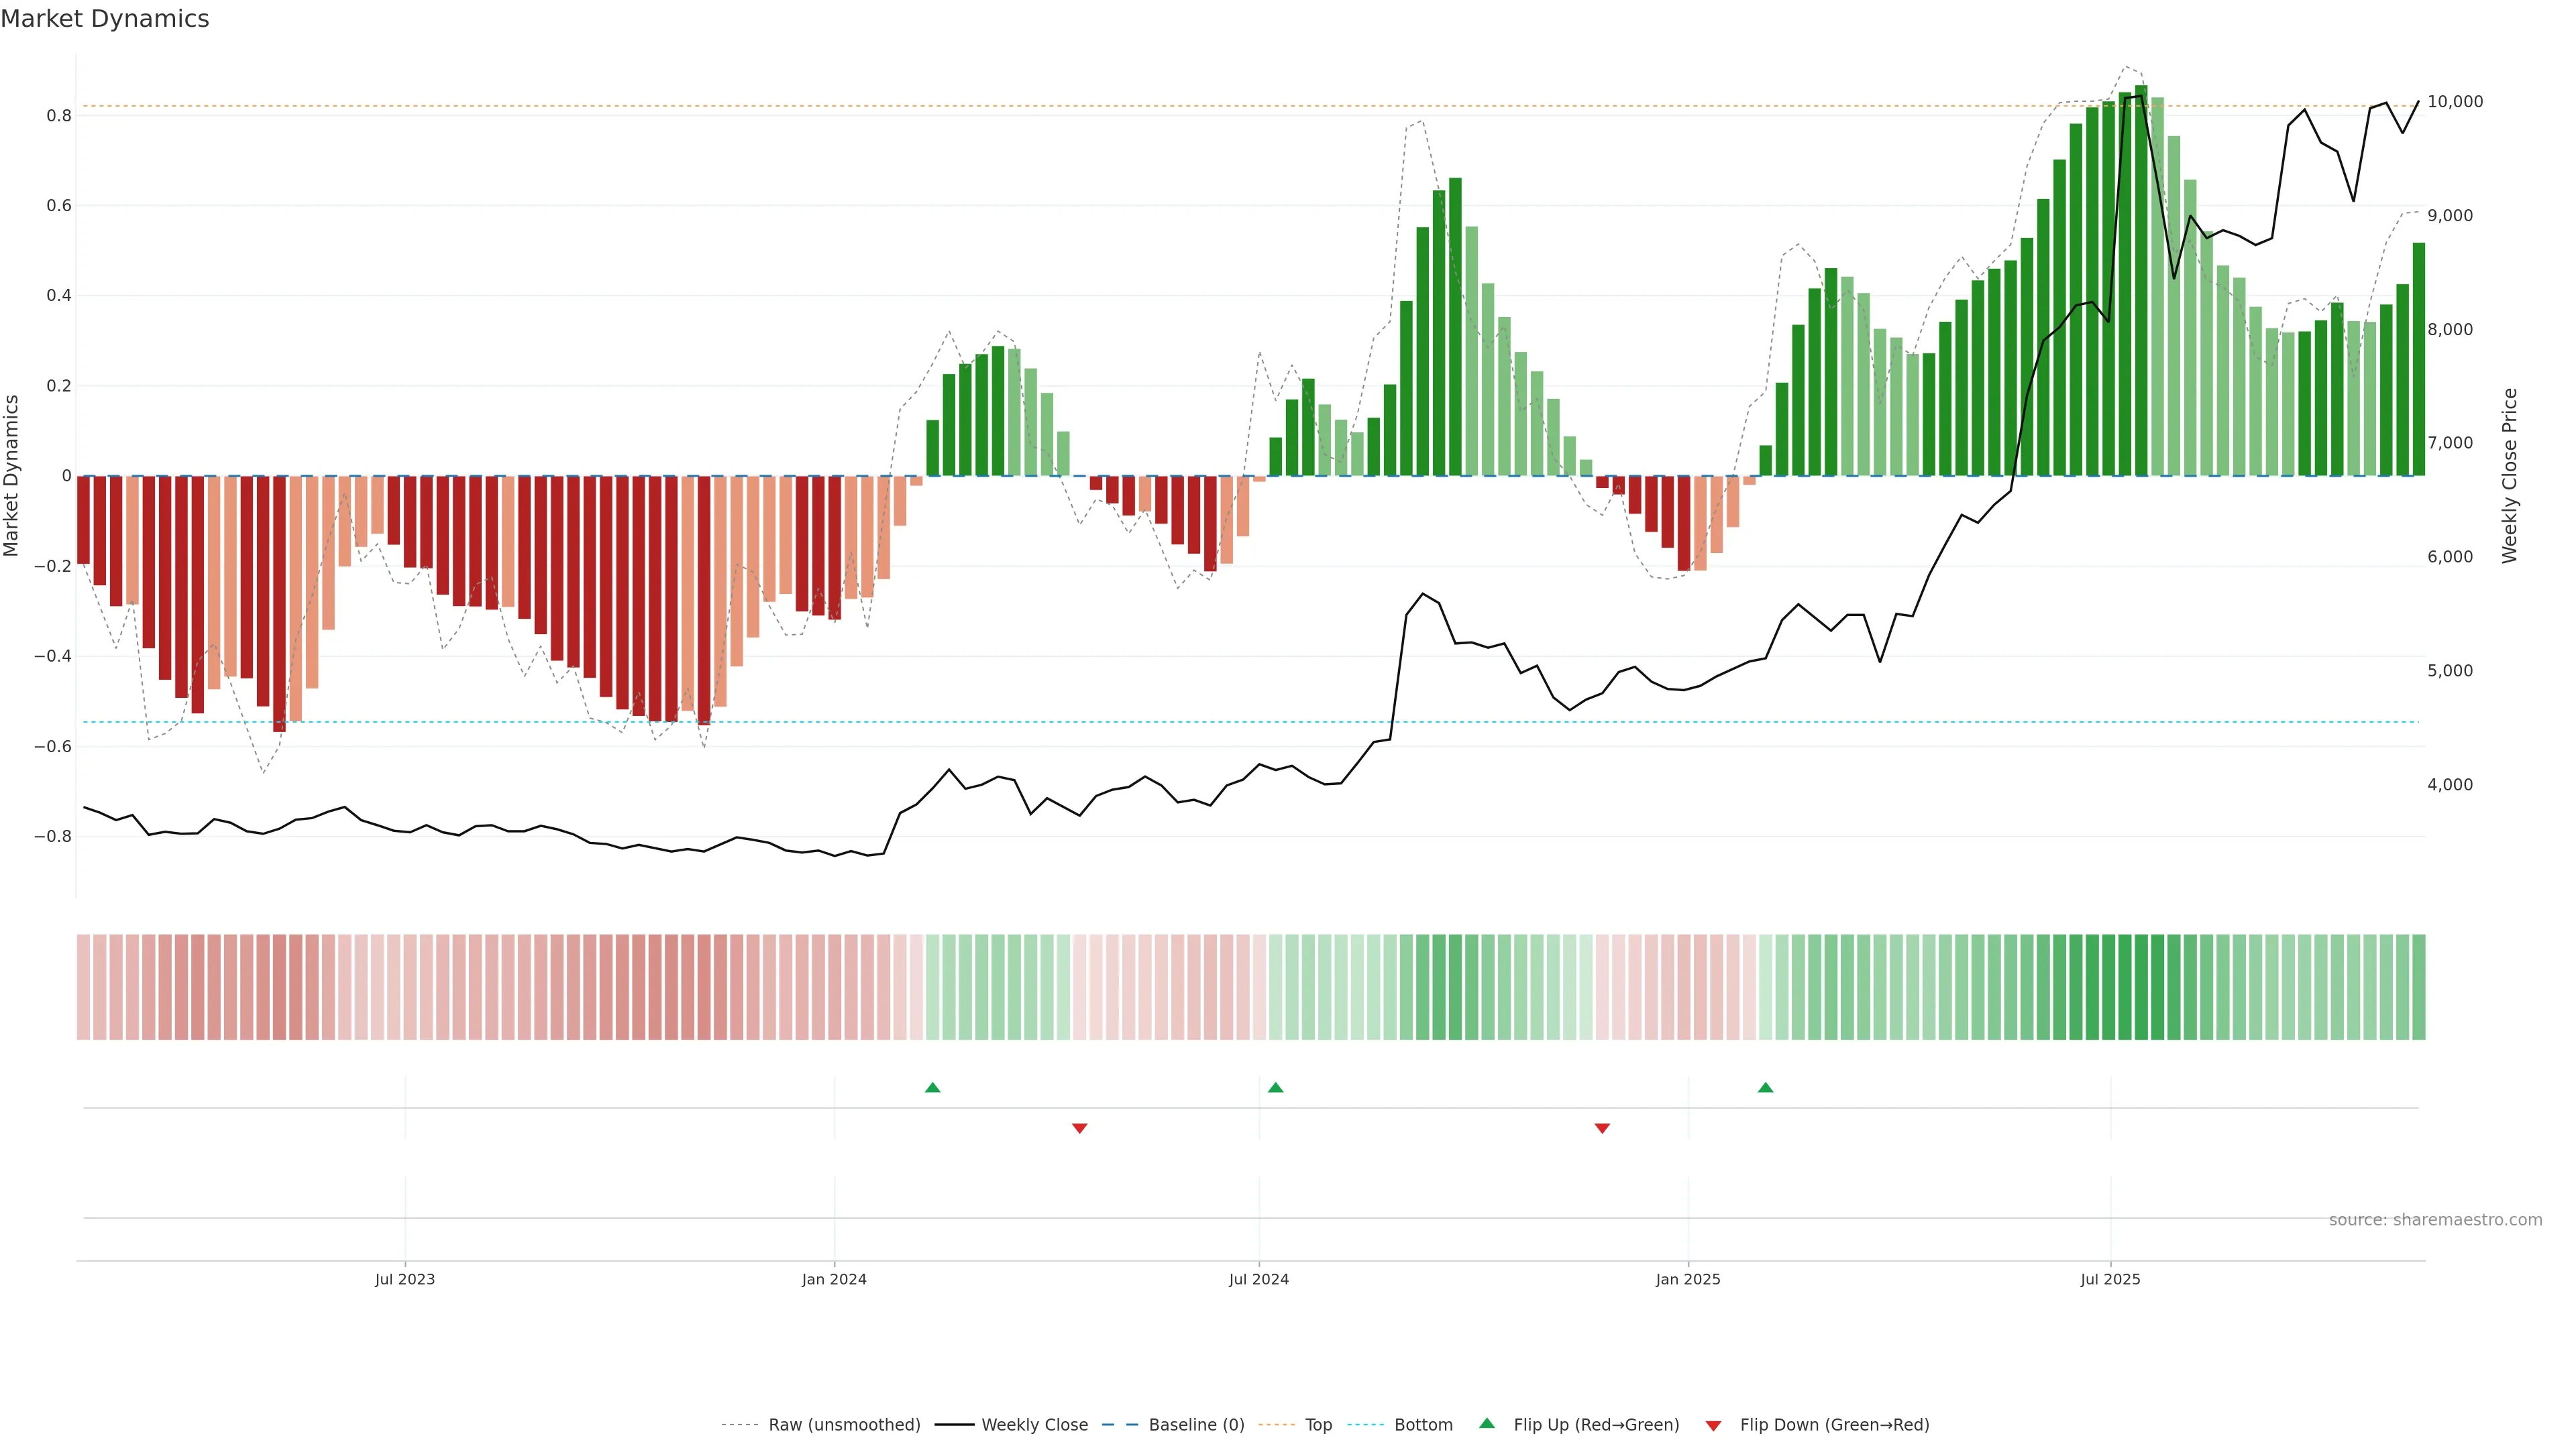Click the Market Dynamics chart title
Image resolution: width=2576 pixels, height=1448 pixels.
pyautogui.click(x=105, y=19)
